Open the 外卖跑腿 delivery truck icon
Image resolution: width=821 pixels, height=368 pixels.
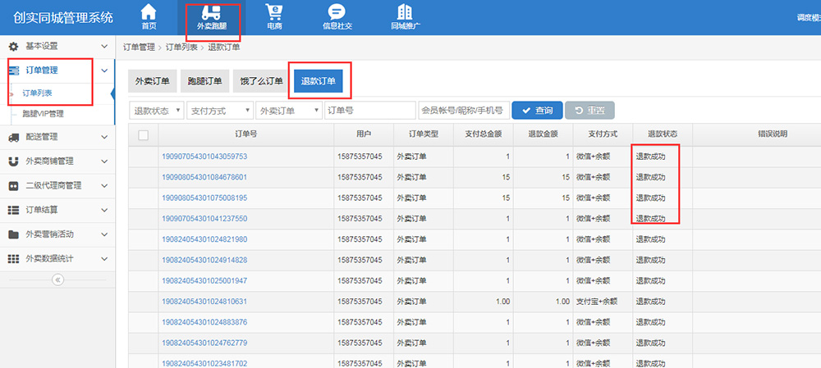pos(212,13)
